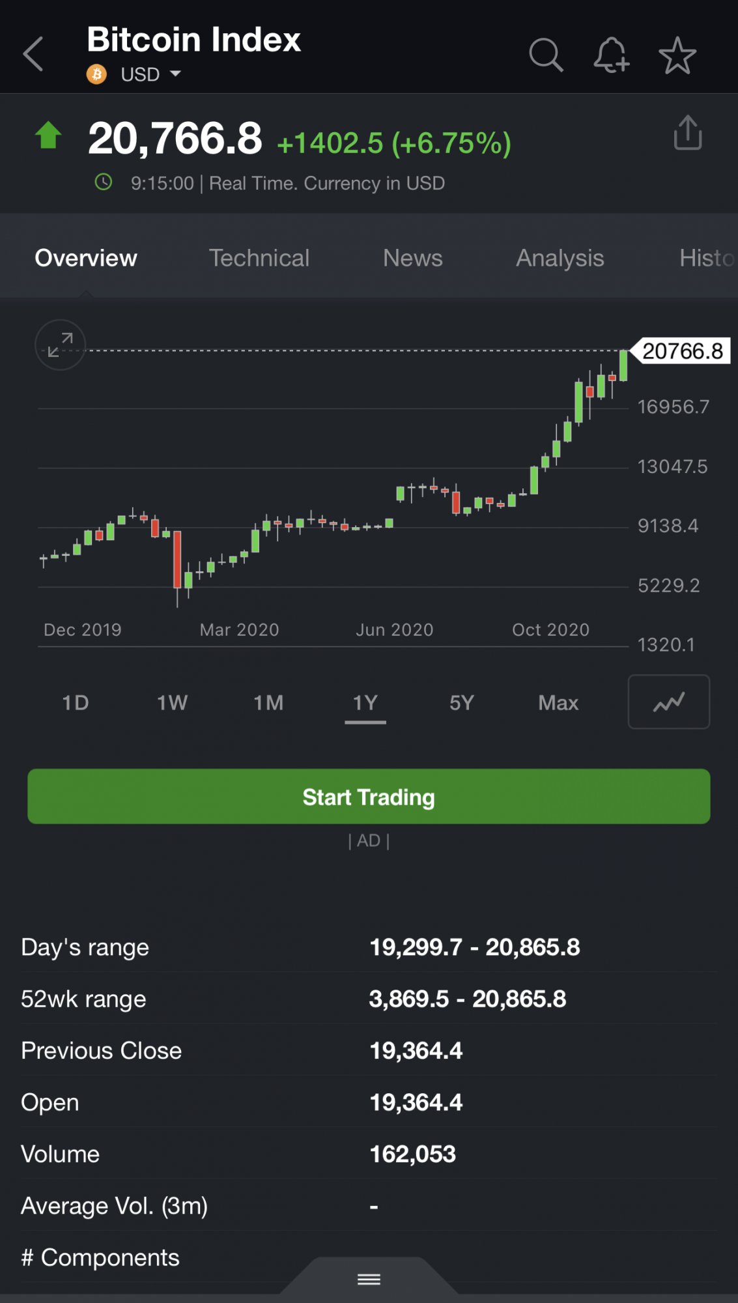This screenshot has width=738, height=1303.
Task: Open the partially visible Historical tab
Action: [x=707, y=258]
